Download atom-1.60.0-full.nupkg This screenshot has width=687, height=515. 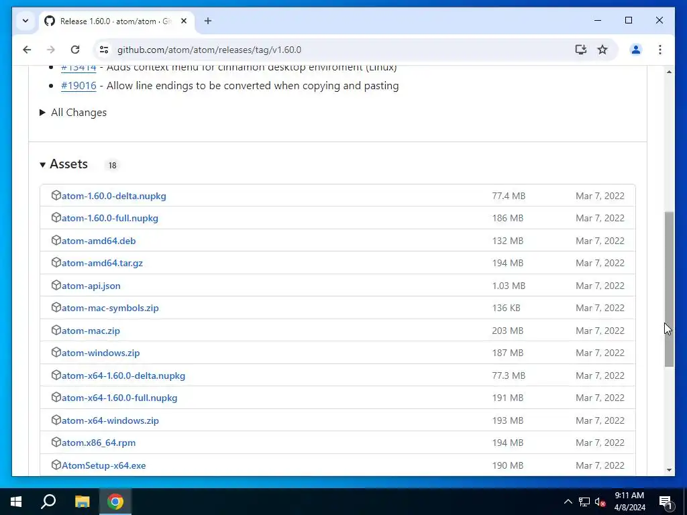[110, 218]
